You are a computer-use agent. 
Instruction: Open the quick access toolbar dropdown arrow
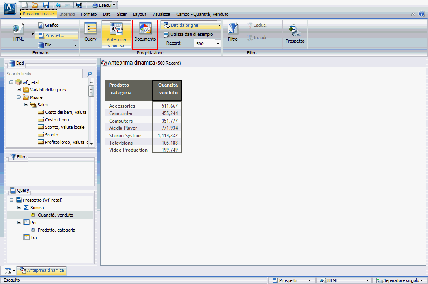(114, 5)
